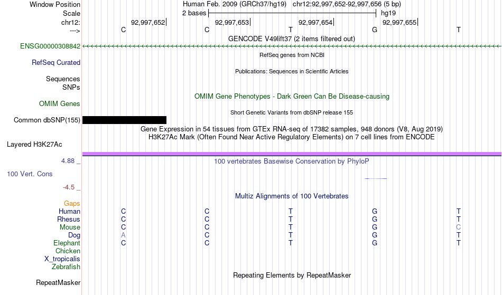Click the Human species label
Viewport: 502px width, 295px height.
pos(69,212)
